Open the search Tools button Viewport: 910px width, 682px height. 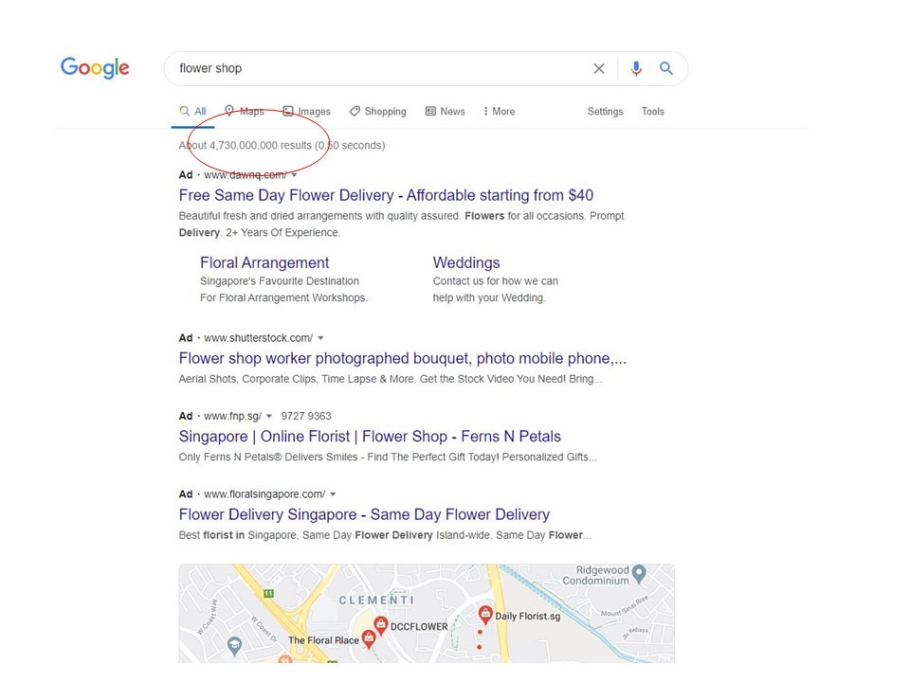(653, 112)
